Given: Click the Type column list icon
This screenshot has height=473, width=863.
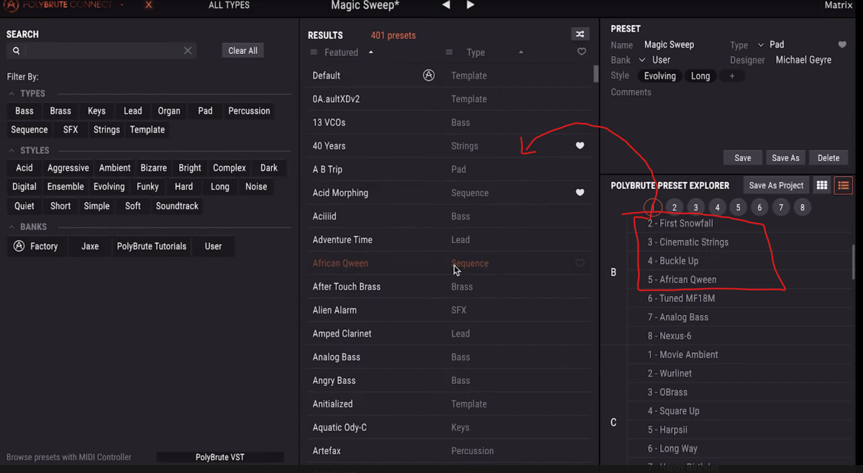Looking at the screenshot, I should (449, 52).
